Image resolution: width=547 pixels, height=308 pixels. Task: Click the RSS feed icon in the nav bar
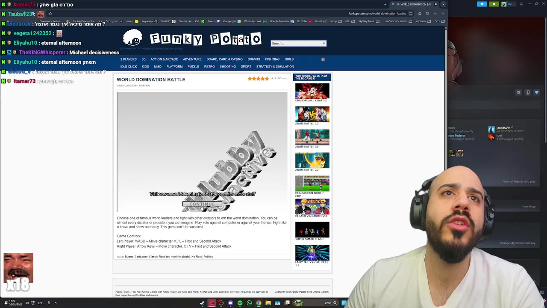(323, 59)
